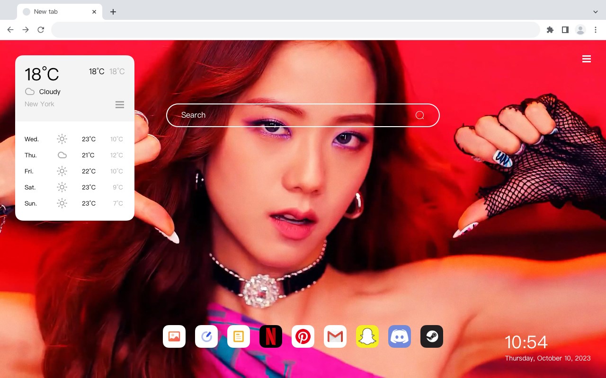Open the Discord shortcut
This screenshot has width=606, height=378.
[x=400, y=336]
